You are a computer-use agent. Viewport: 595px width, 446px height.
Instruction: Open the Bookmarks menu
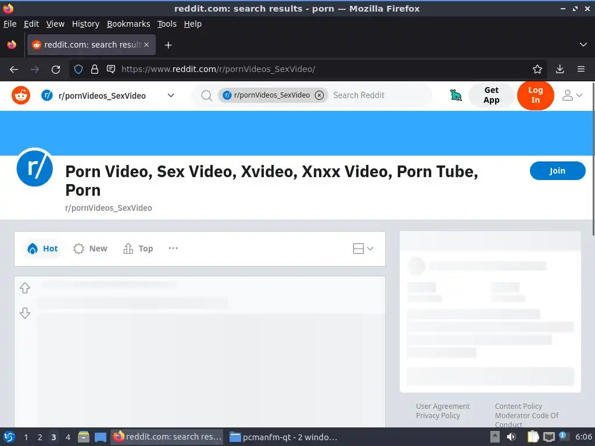tap(128, 24)
